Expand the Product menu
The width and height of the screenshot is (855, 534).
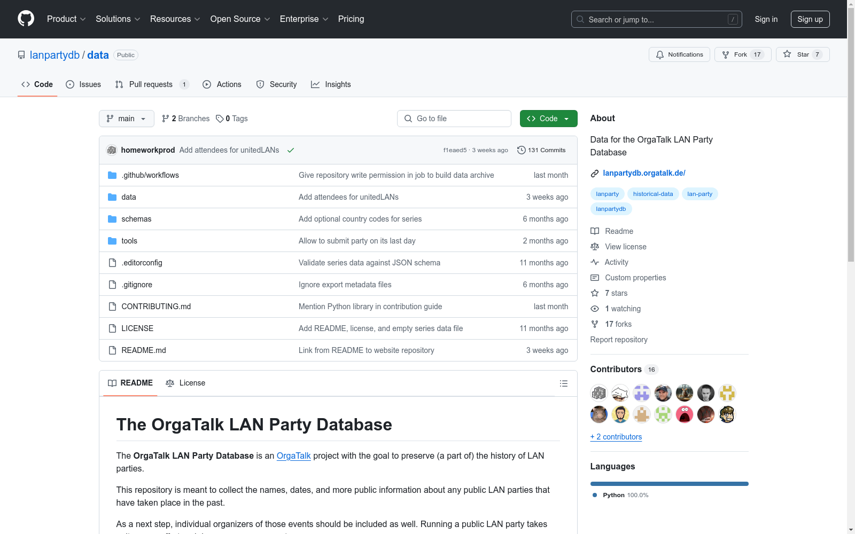click(x=66, y=19)
